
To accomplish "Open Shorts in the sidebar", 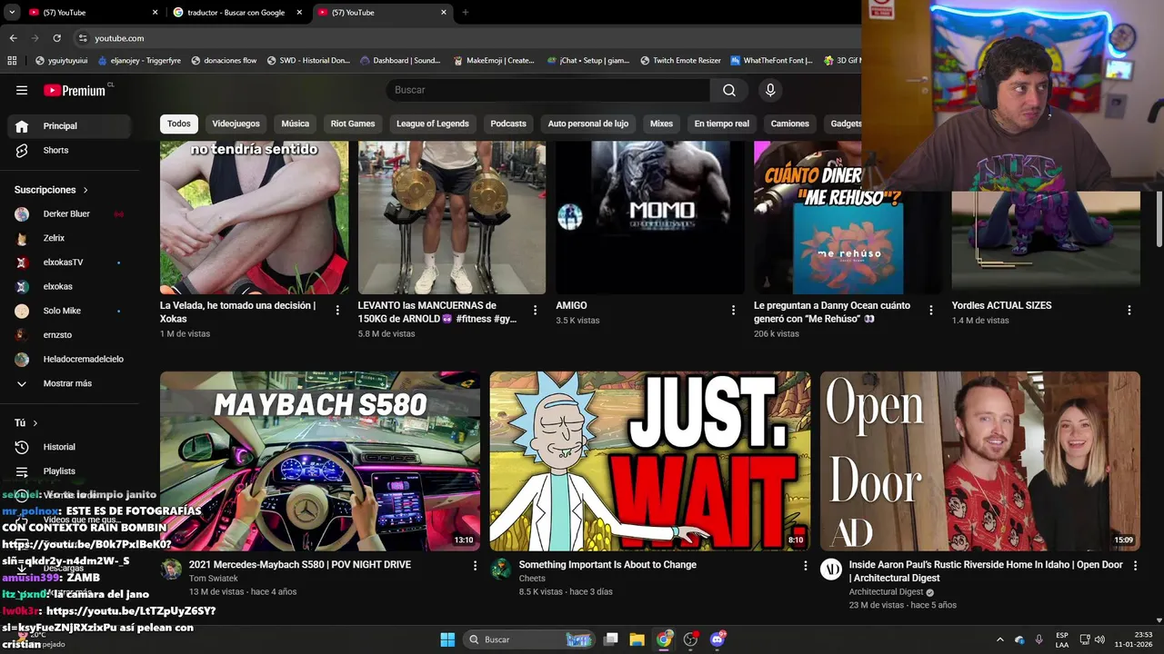I will point(69,150).
